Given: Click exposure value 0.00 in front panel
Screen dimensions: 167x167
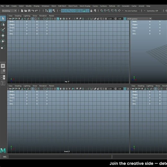Looking at the screenshot, I should click(110, 89).
